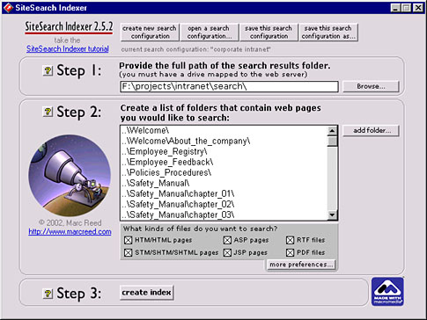
Task: Click save this search configuration as button
Action: pyautogui.click(x=328, y=33)
